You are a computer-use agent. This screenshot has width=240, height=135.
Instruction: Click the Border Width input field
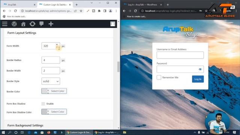(x=51, y=71)
